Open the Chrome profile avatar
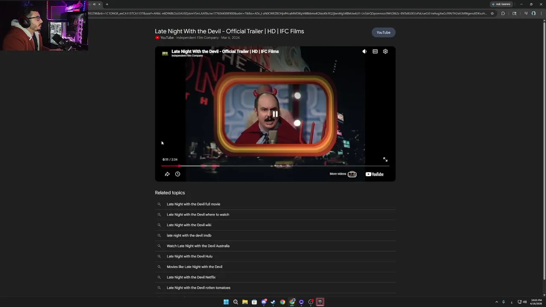This screenshot has width=546, height=307. coord(533,13)
